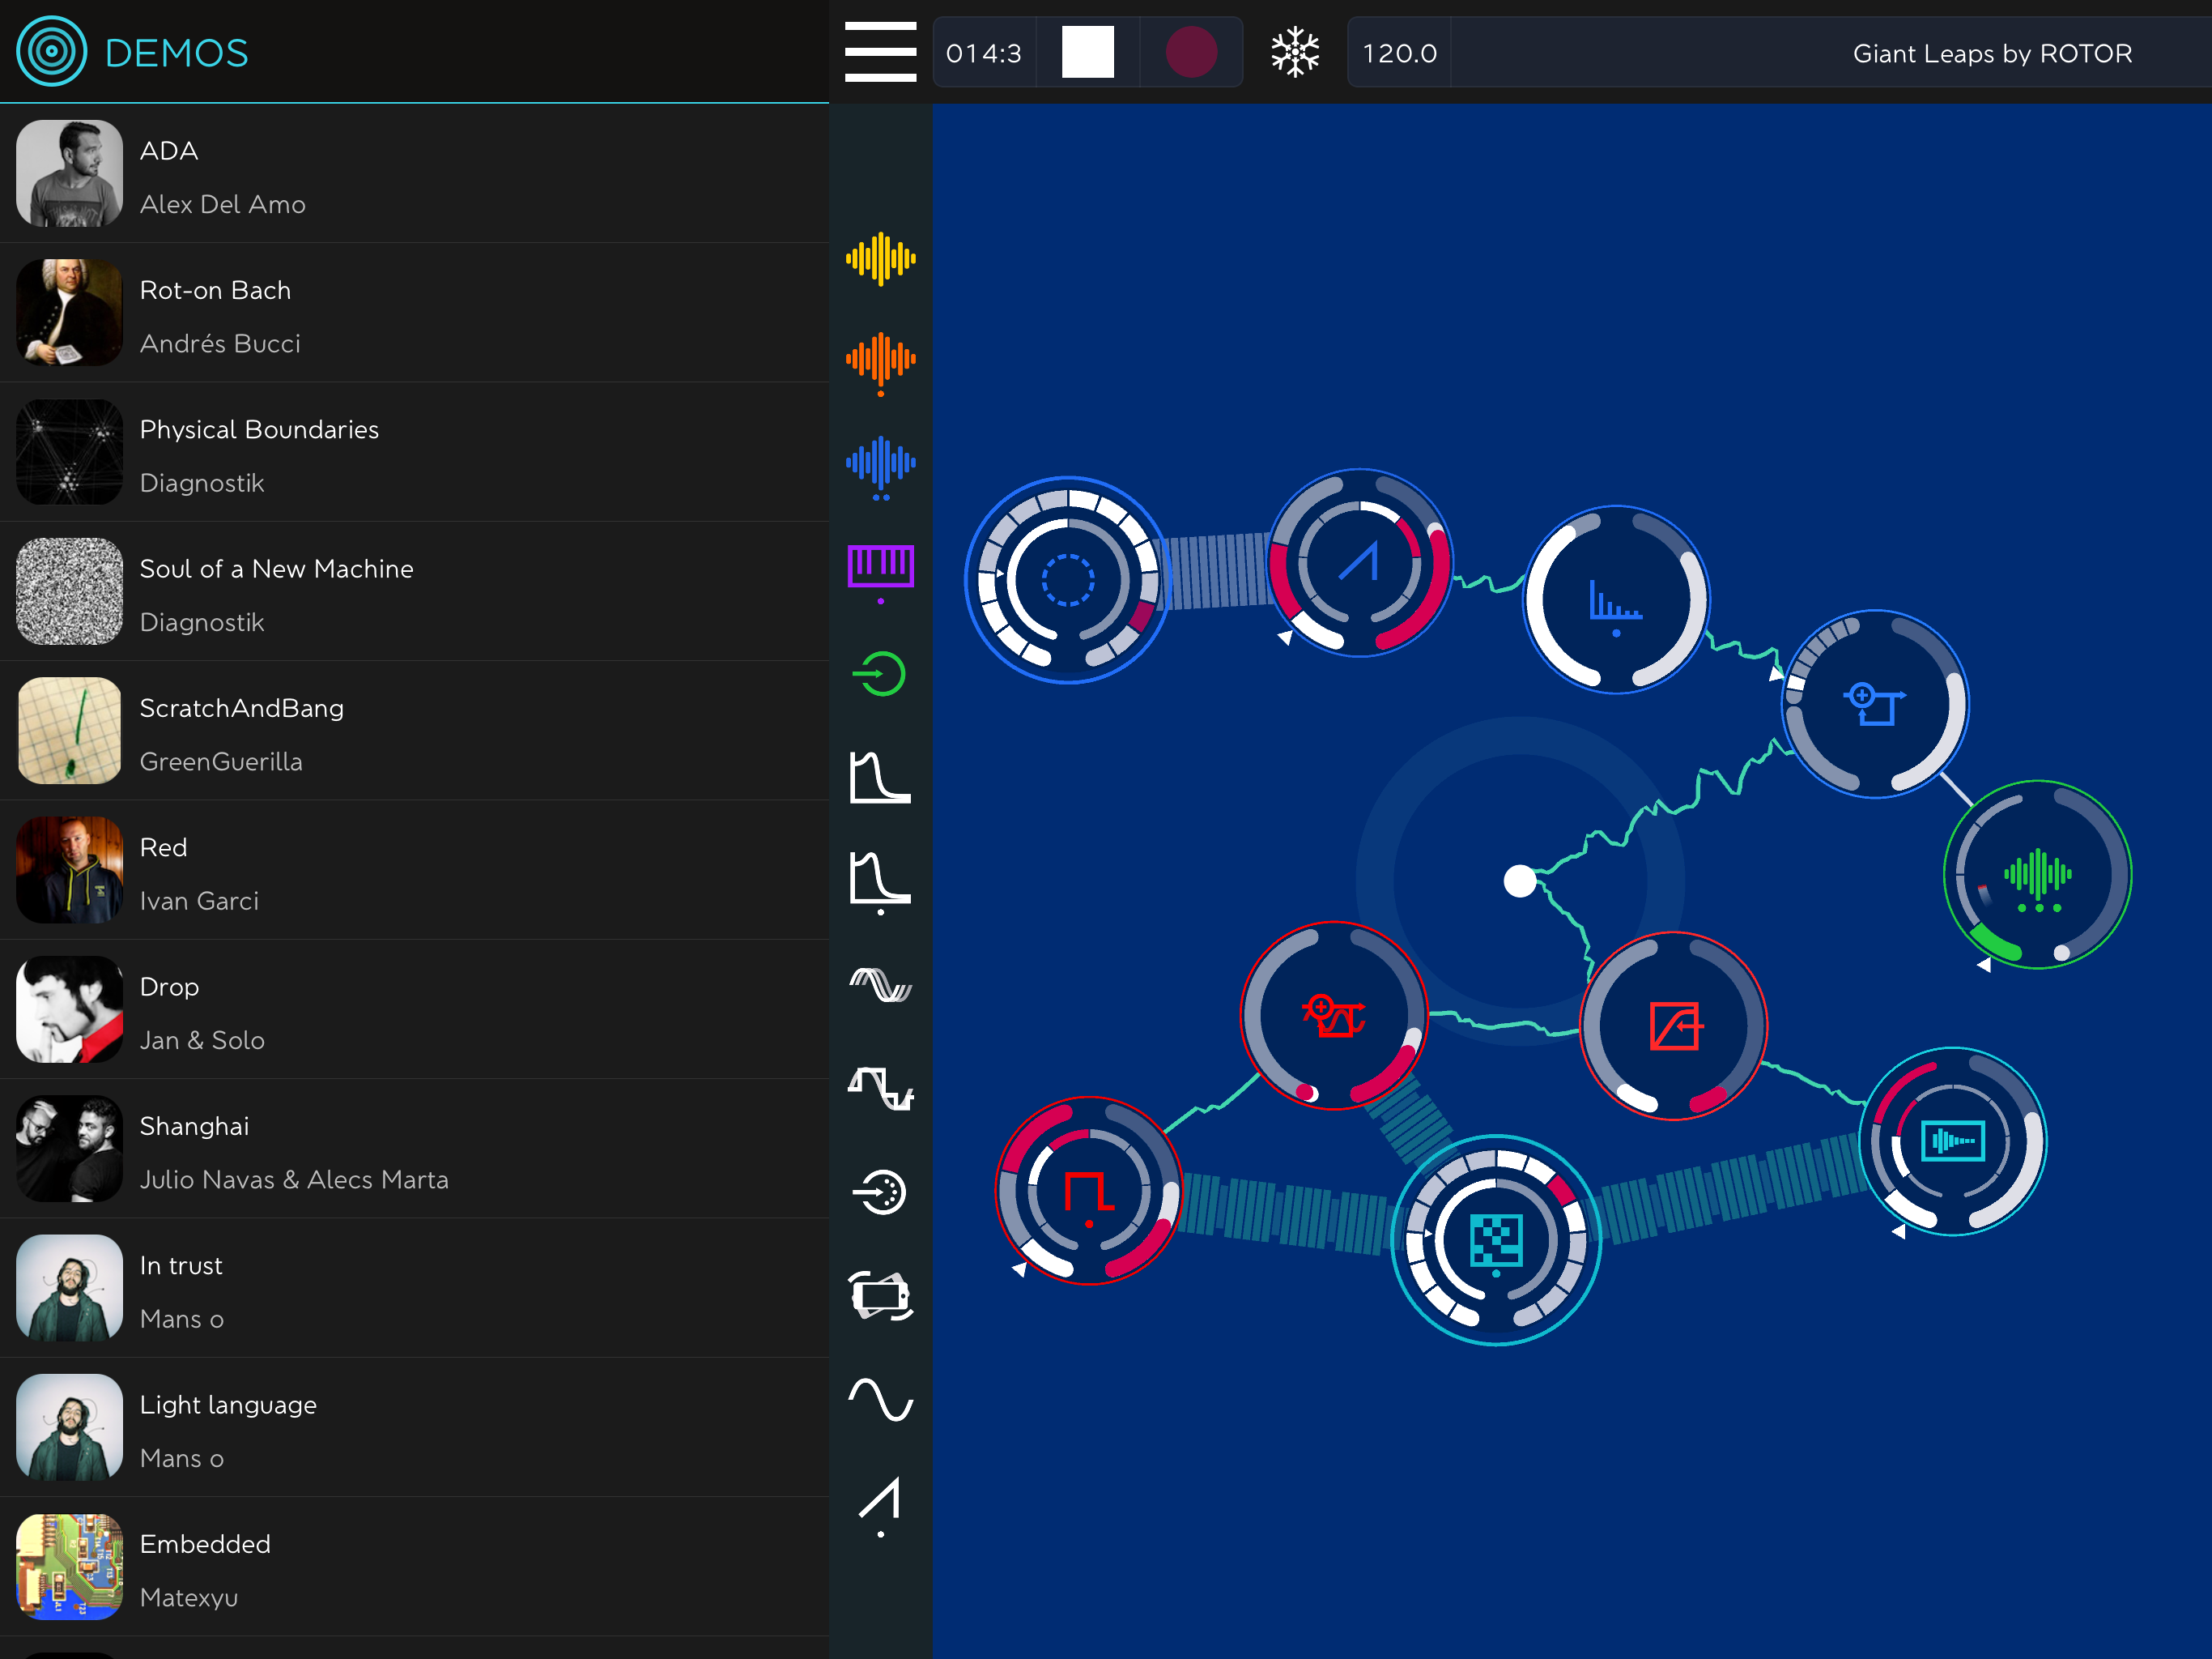Screen dimensions: 2212x1659
Task: Select the layered waves oscillator icon
Action: [880, 984]
